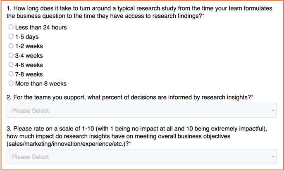This screenshot has height=171, width=284.
Task: Click the "Less than 24 hours" label text
Action: click(x=41, y=28)
